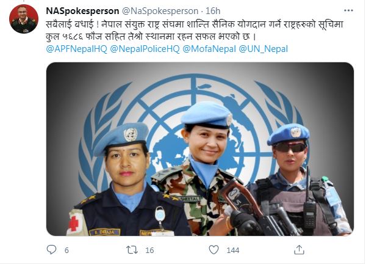View the peacekeepers image in full

(200, 149)
